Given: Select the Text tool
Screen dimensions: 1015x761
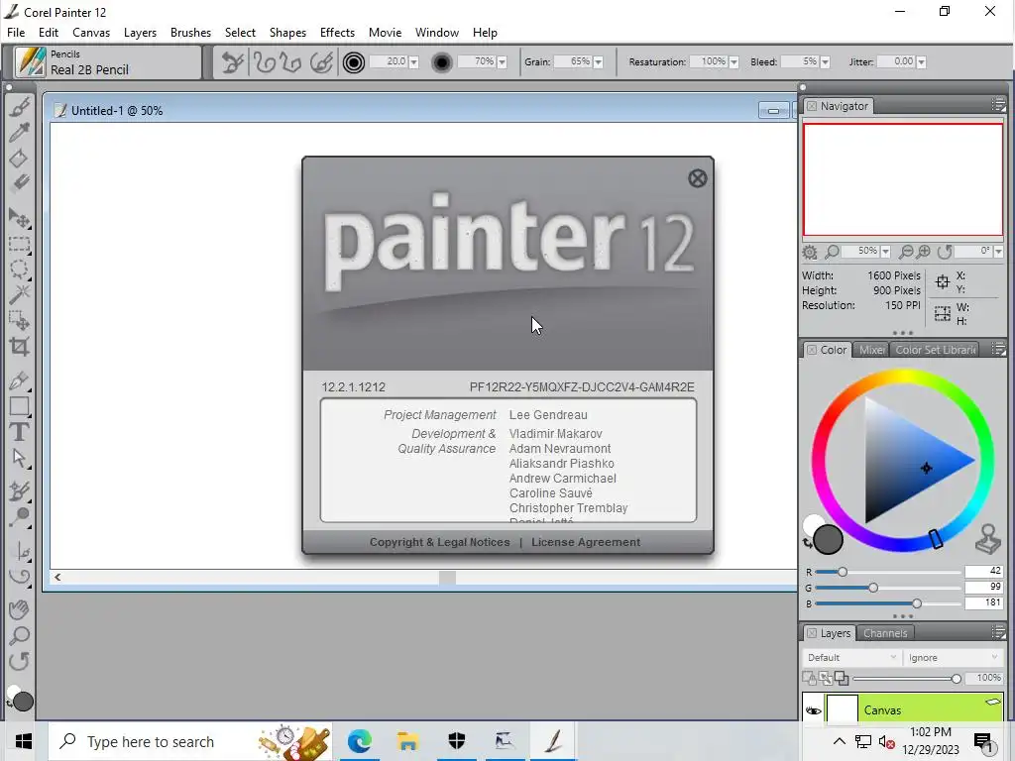Looking at the screenshot, I should 20,432.
